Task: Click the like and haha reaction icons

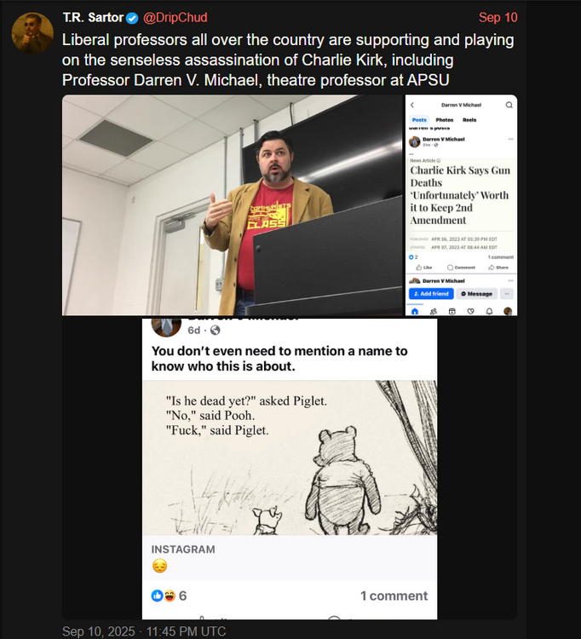Action: point(164,596)
